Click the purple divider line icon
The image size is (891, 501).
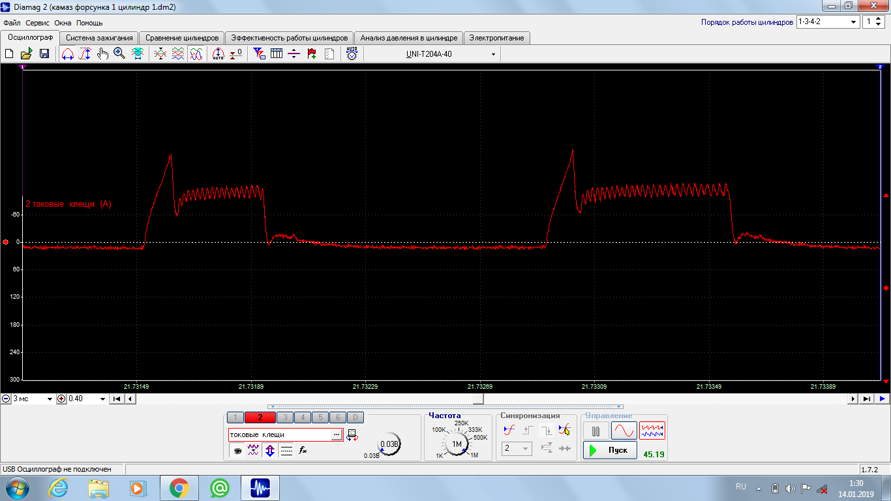click(294, 54)
